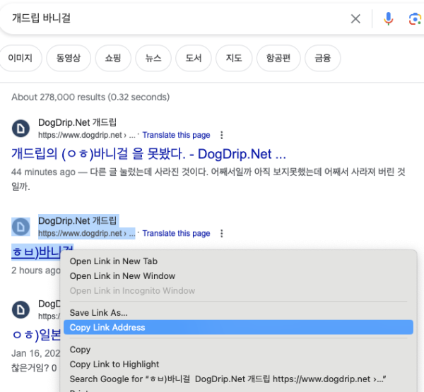Choose the plain Copy context menu item
The height and width of the screenshot is (392, 424).
click(x=80, y=350)
